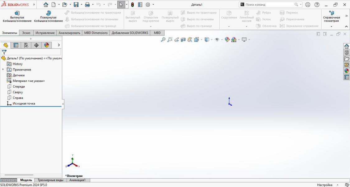This screenshot has width=350, height=187.
Task: Toggle the Hide/Show Items eye icon
Action: [x=217, y=40]
